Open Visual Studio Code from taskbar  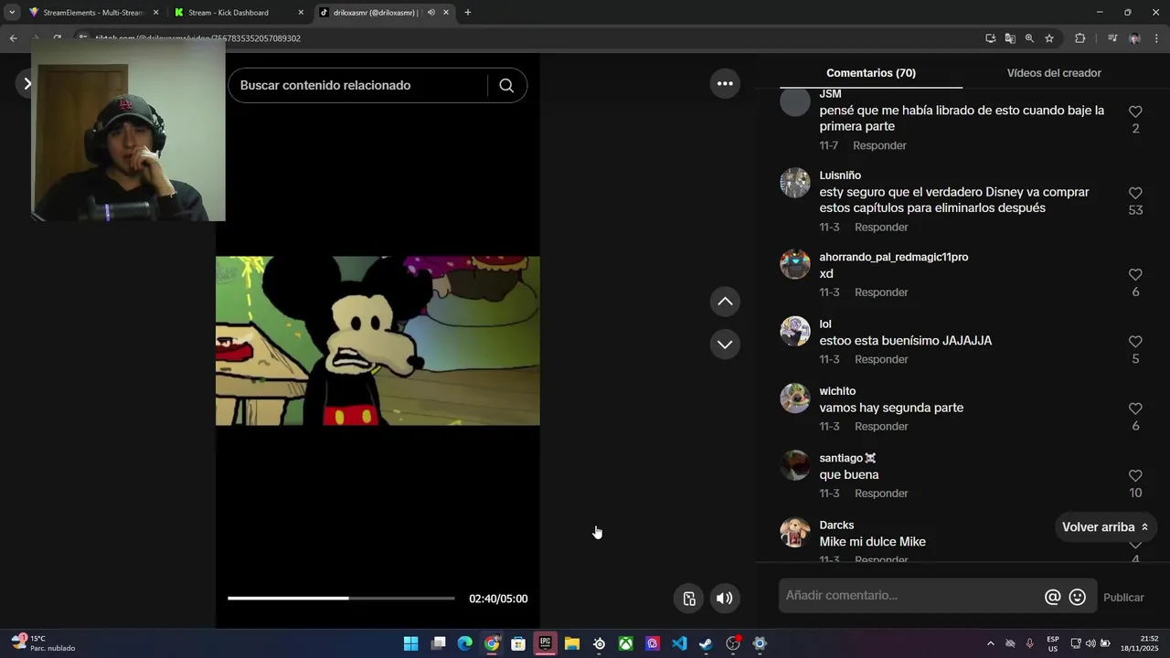[x=679, y=643]
